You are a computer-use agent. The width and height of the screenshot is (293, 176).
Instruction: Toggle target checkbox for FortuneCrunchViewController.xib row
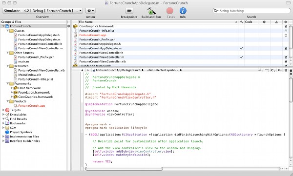[x=286, y=61]
